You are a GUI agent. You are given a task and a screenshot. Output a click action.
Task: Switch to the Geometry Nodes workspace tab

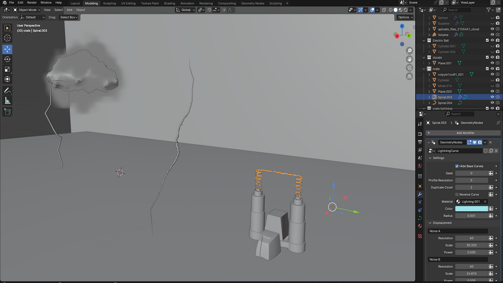[x=253, y=3]
